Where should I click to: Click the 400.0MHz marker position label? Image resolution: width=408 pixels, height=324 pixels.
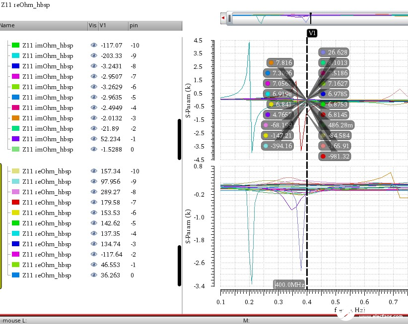tap(289, 284)
